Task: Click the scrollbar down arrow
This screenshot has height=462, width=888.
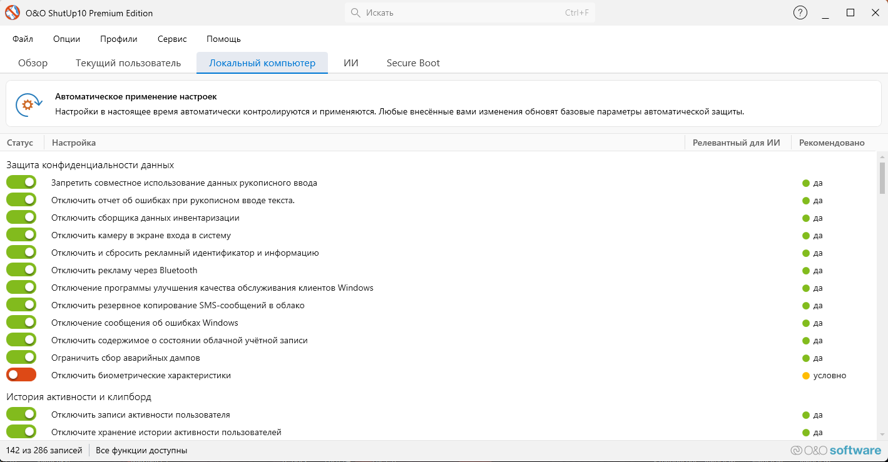Action: click(882, 434)
